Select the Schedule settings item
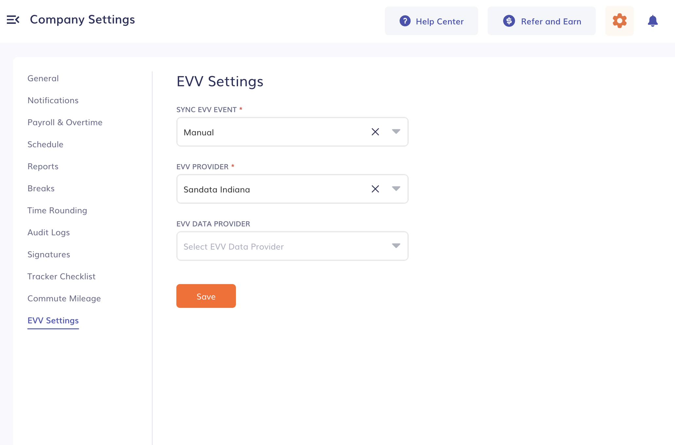Viewport: 675px width, 445px height. coord(45,144)
